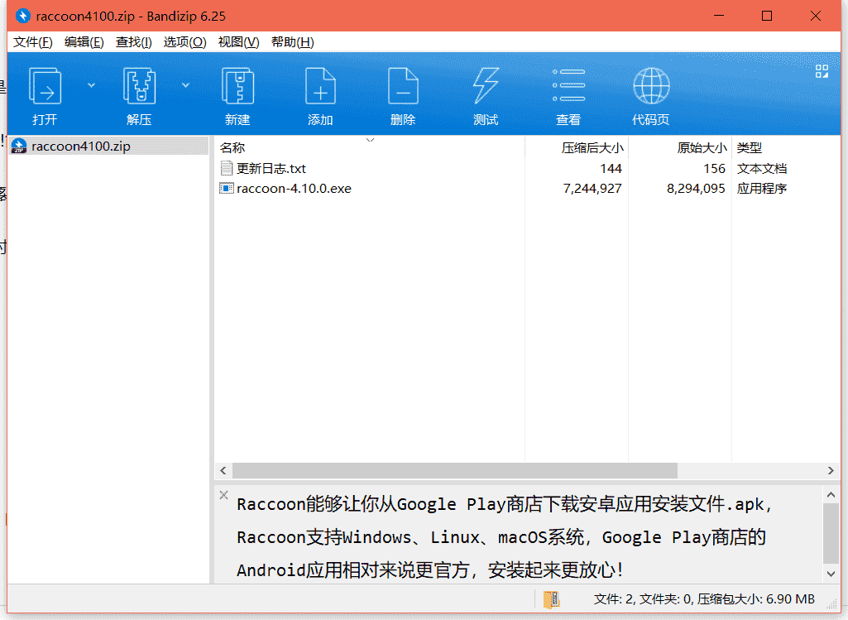Click the archive icon in the status bar

pos(552,599)
